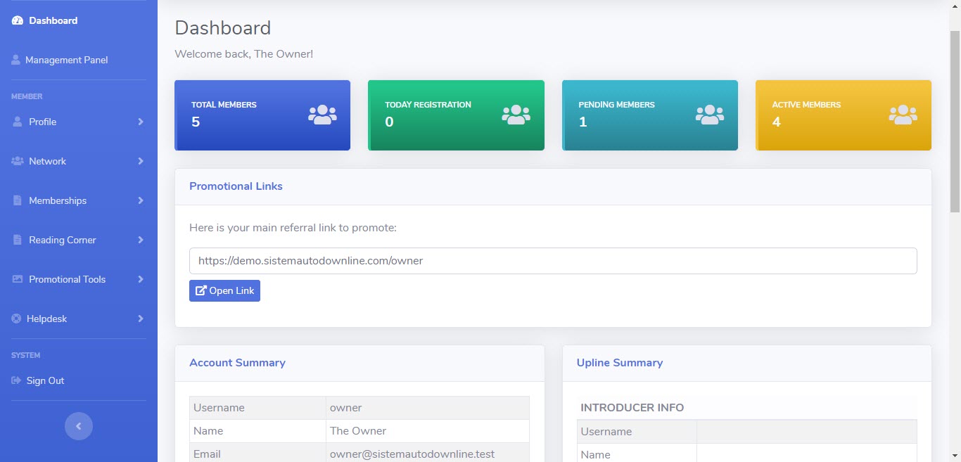
Task: Open the Management Panel menu item
Action: point(66,60)
